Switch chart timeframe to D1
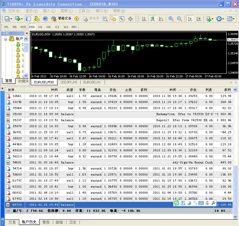The width and height of the screenshot is (239, 226). (57, 27)
